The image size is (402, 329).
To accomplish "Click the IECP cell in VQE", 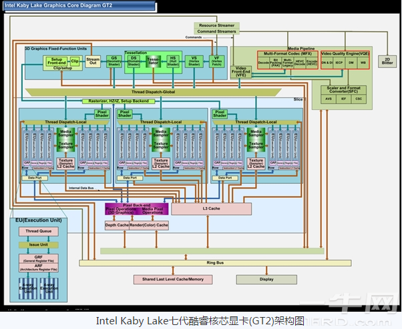I will 339,63.
